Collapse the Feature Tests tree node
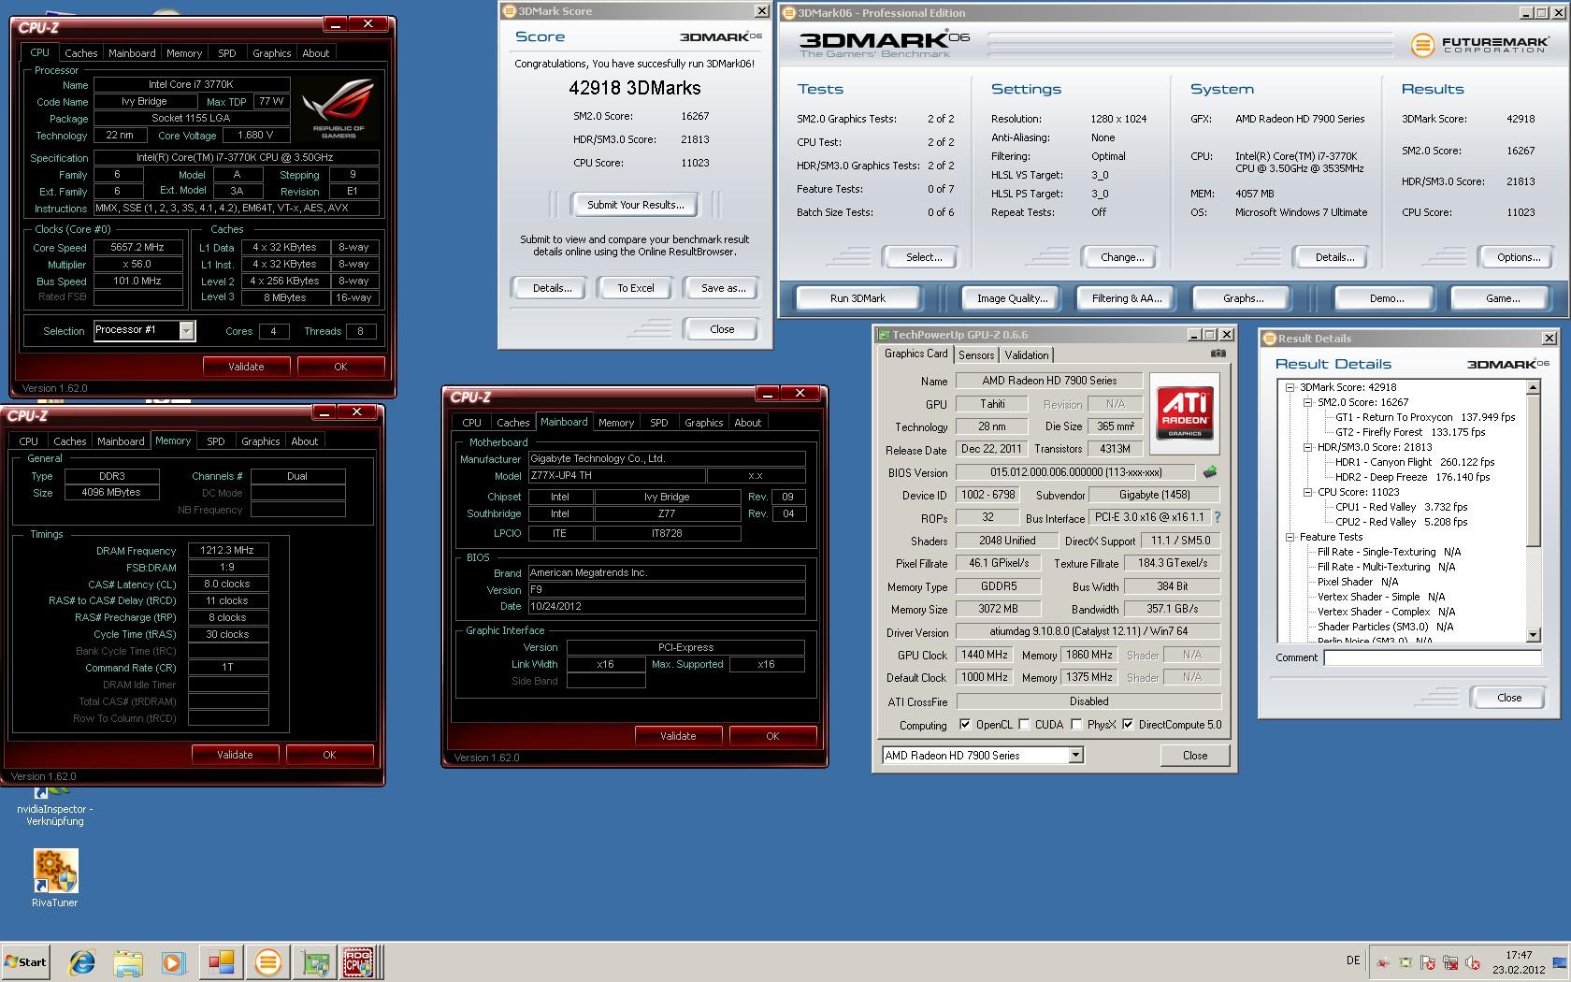 click(1290, 537)
